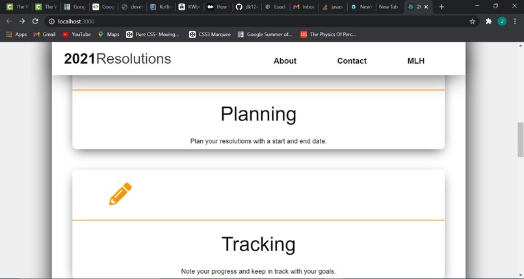Click the orange pencil icon above Tracking
The width and height of the screenshot is (524, 279).
(120, 194)
